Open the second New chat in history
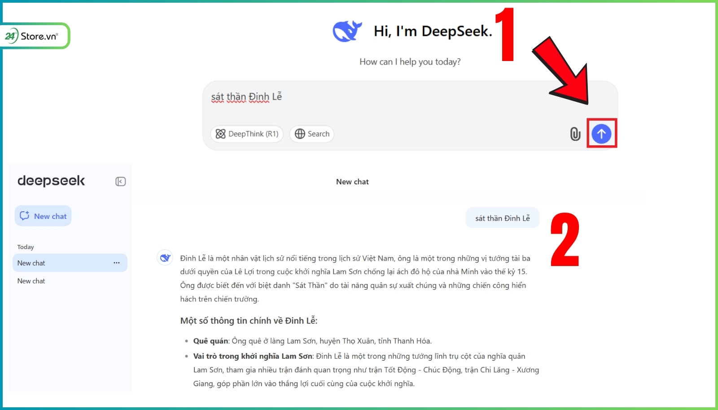718x410 pixels. [31, 281]
